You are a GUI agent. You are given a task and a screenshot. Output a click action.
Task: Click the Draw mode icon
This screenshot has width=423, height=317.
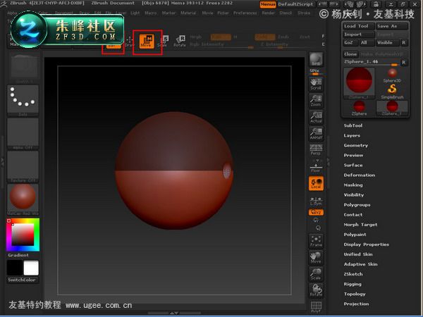click(x=129, y=42)
